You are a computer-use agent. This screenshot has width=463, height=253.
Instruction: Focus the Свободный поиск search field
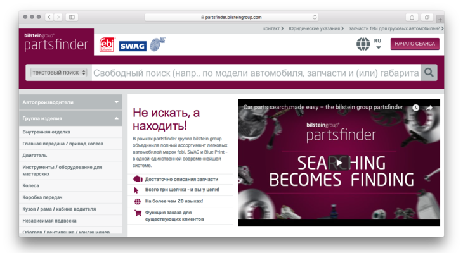[256, 73]
